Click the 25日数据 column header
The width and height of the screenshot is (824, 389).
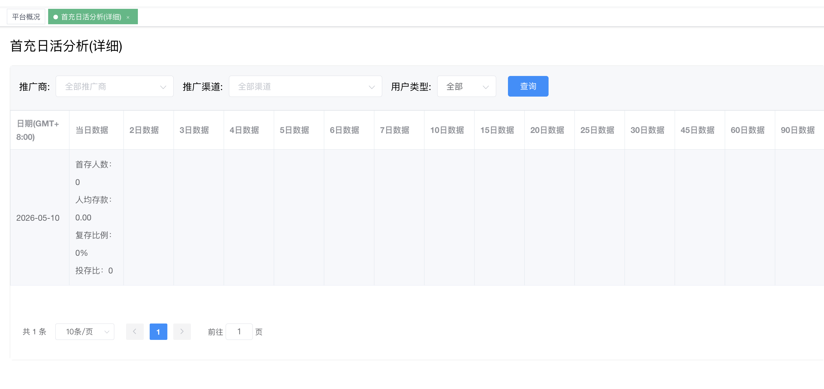pos(600,130)
